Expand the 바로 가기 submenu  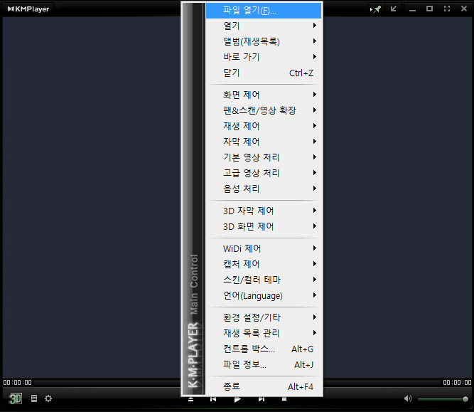click(x=264, y=57)
